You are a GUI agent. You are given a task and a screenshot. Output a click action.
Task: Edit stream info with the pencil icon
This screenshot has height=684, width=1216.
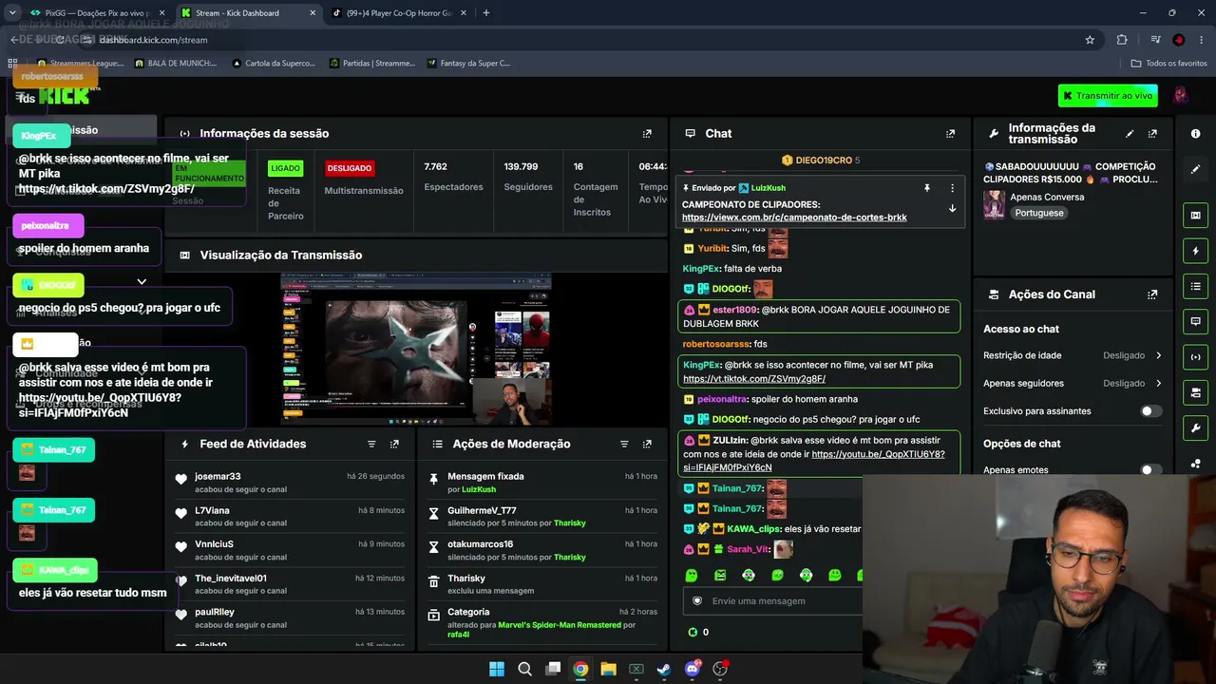1130,134
